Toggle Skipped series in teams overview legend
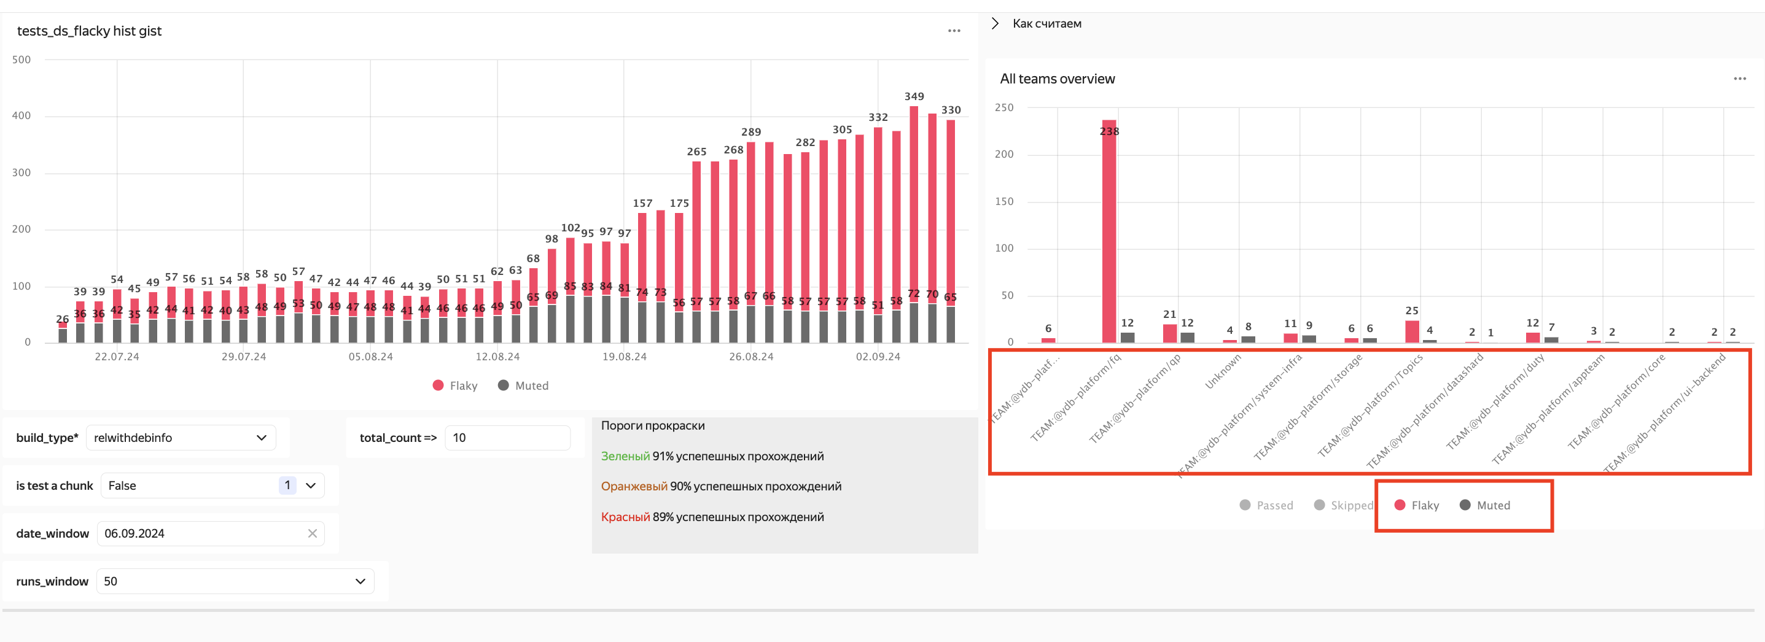The image size is (1765, 642). coord(1343,505)
